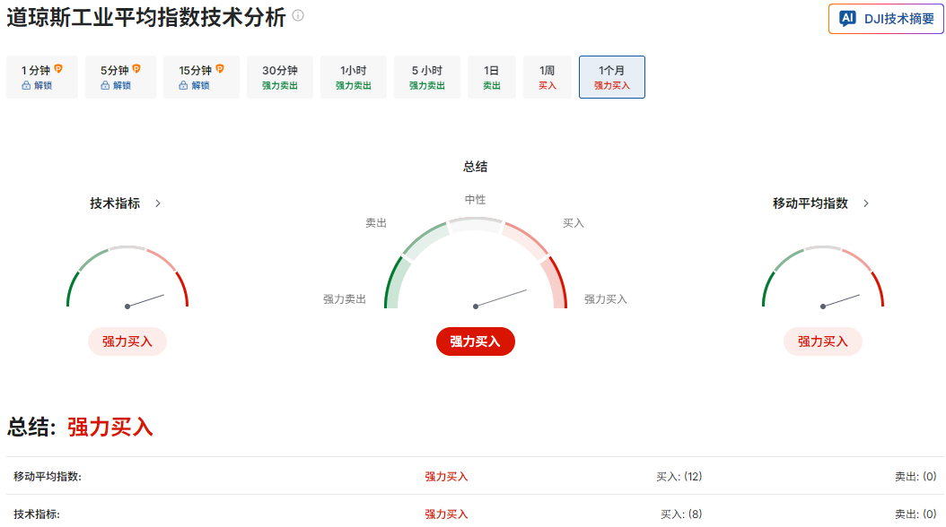The height and width of the screenshot is (527, 946).
Task: Open the DJI技术摘要 summary
Action: coord(886,18)
